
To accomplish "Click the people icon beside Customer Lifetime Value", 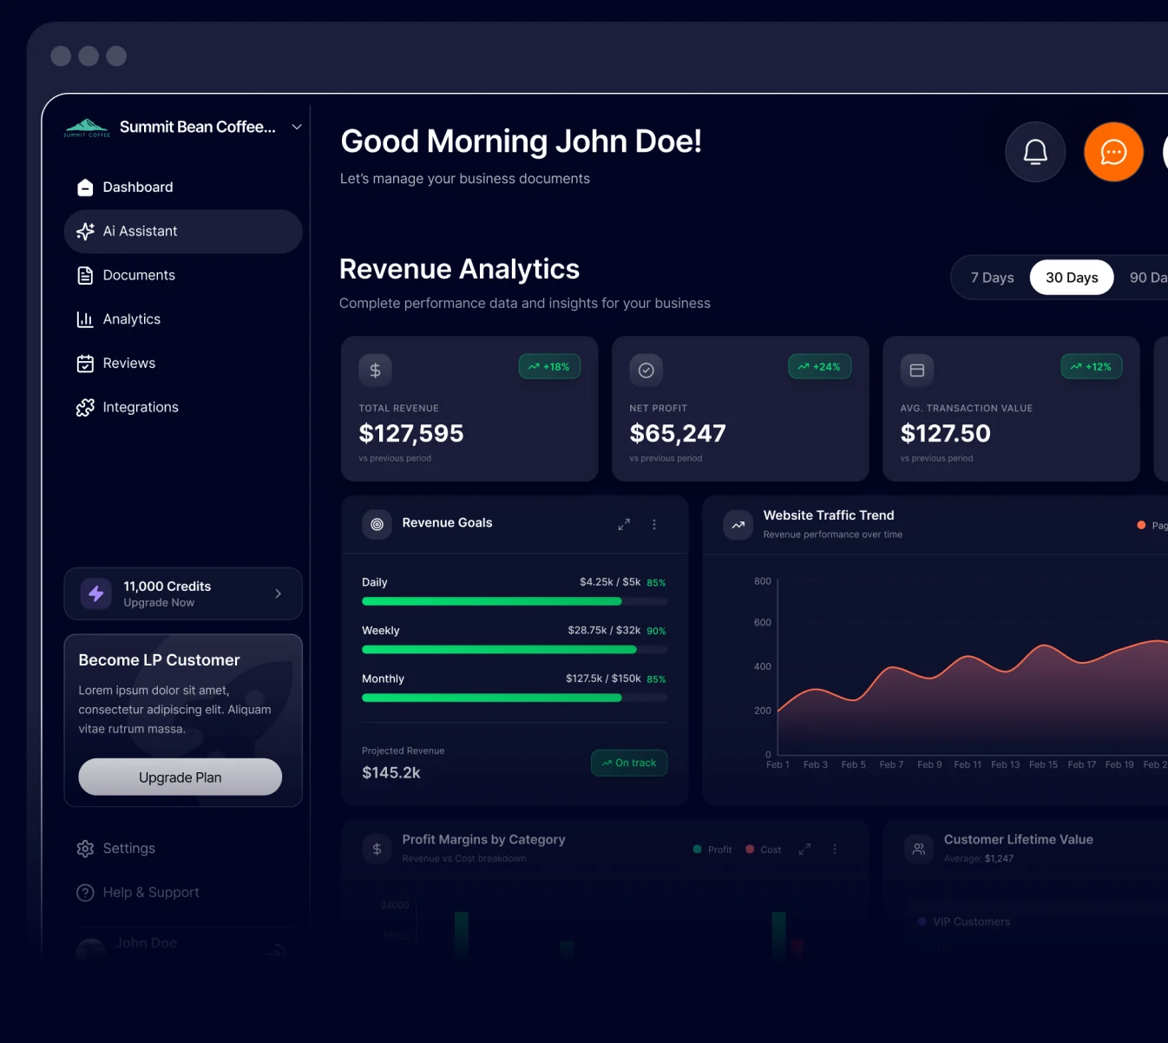I will 919,849.
